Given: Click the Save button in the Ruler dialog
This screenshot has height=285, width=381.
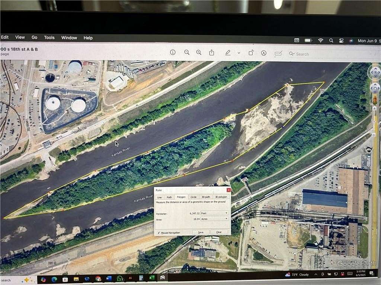Looking at the screenshot, I should (x=201, y=232).
